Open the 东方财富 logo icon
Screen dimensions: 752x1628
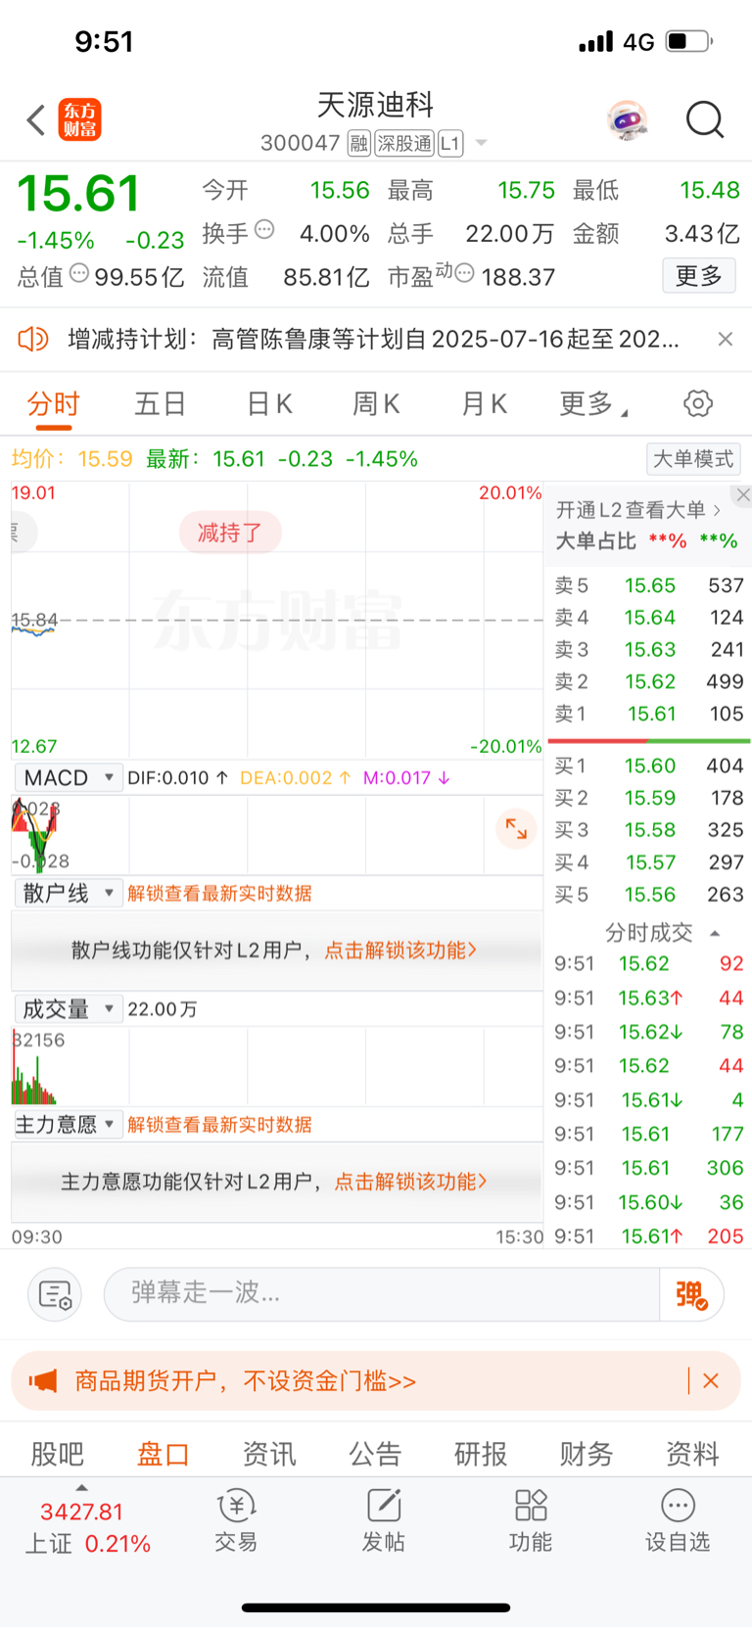point(79,120)
